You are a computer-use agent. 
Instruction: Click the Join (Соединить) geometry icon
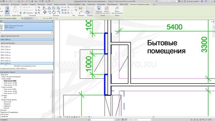(x=25, y=13)
